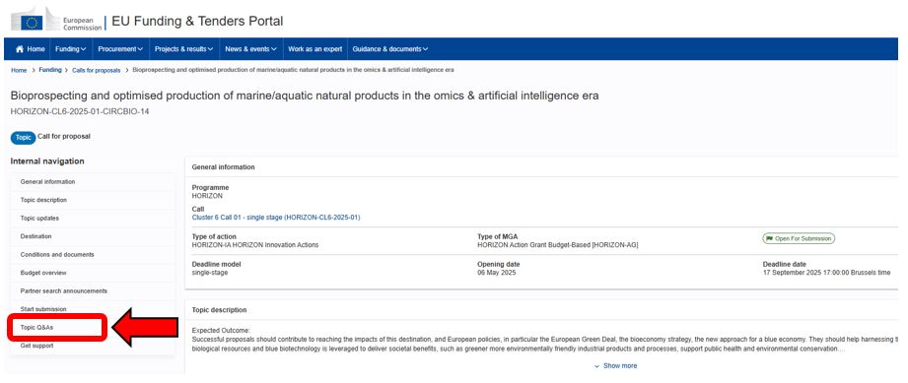
Task: Click the European Commission logo
Action: pos(56,22)
